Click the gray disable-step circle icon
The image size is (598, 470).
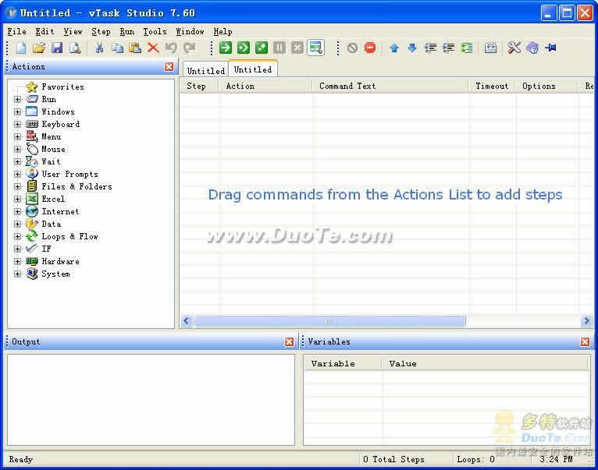[352, 48]
